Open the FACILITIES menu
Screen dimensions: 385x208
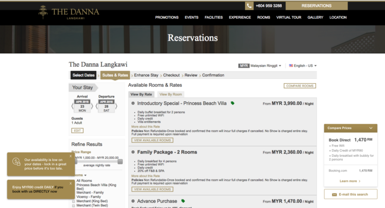(213, 18)
